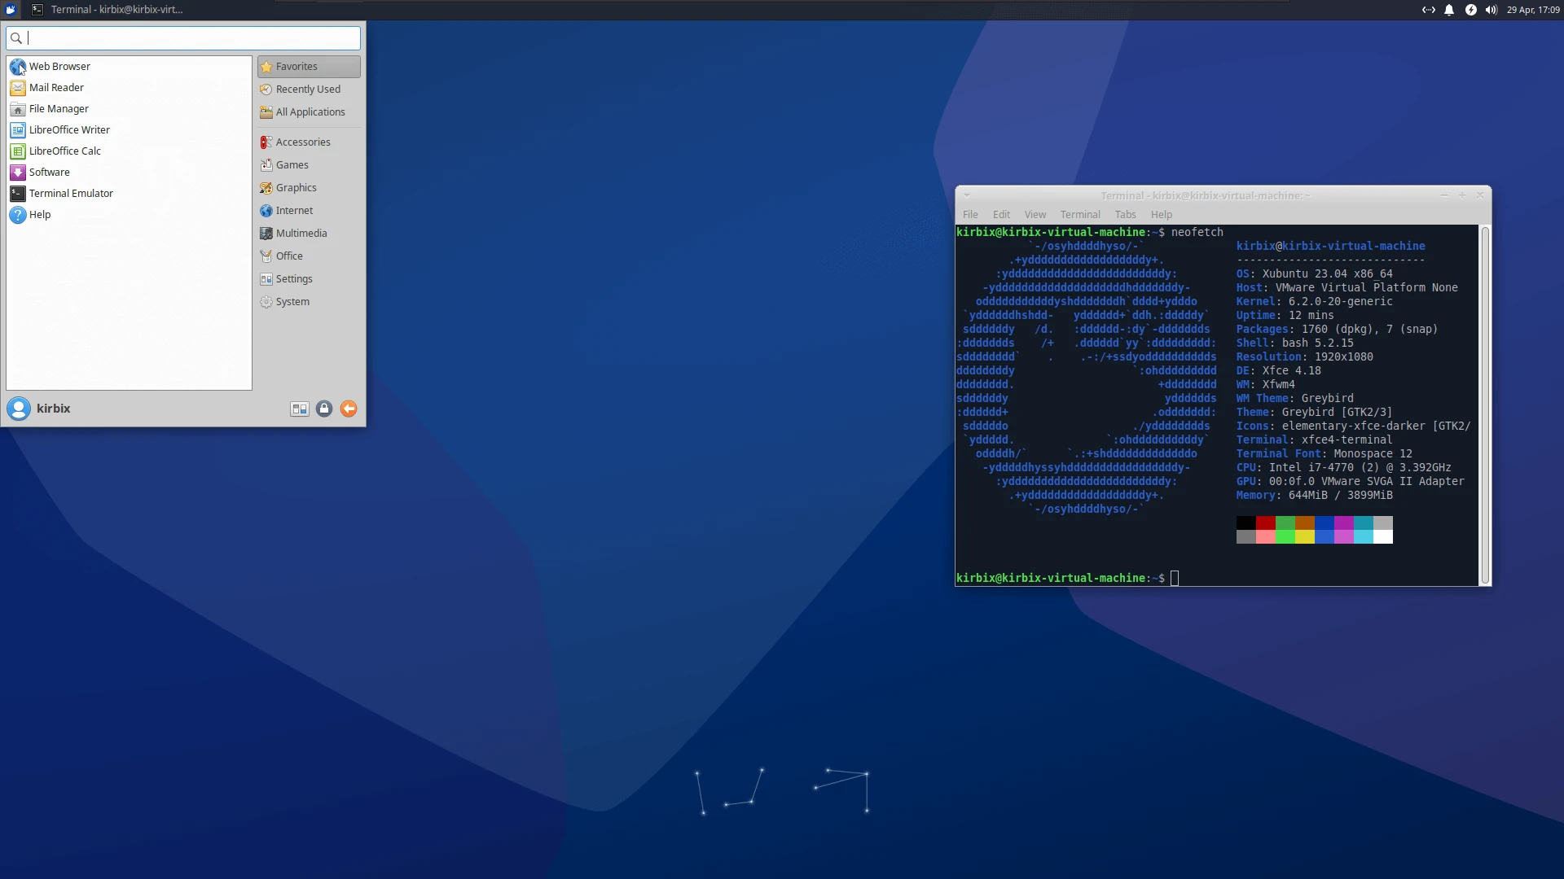Open the File menu in the terminal
1564x879 pixels.
click(970, 214)
